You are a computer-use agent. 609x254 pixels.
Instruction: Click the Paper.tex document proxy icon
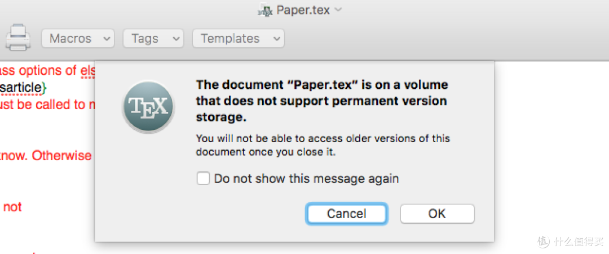click(266, 11)
